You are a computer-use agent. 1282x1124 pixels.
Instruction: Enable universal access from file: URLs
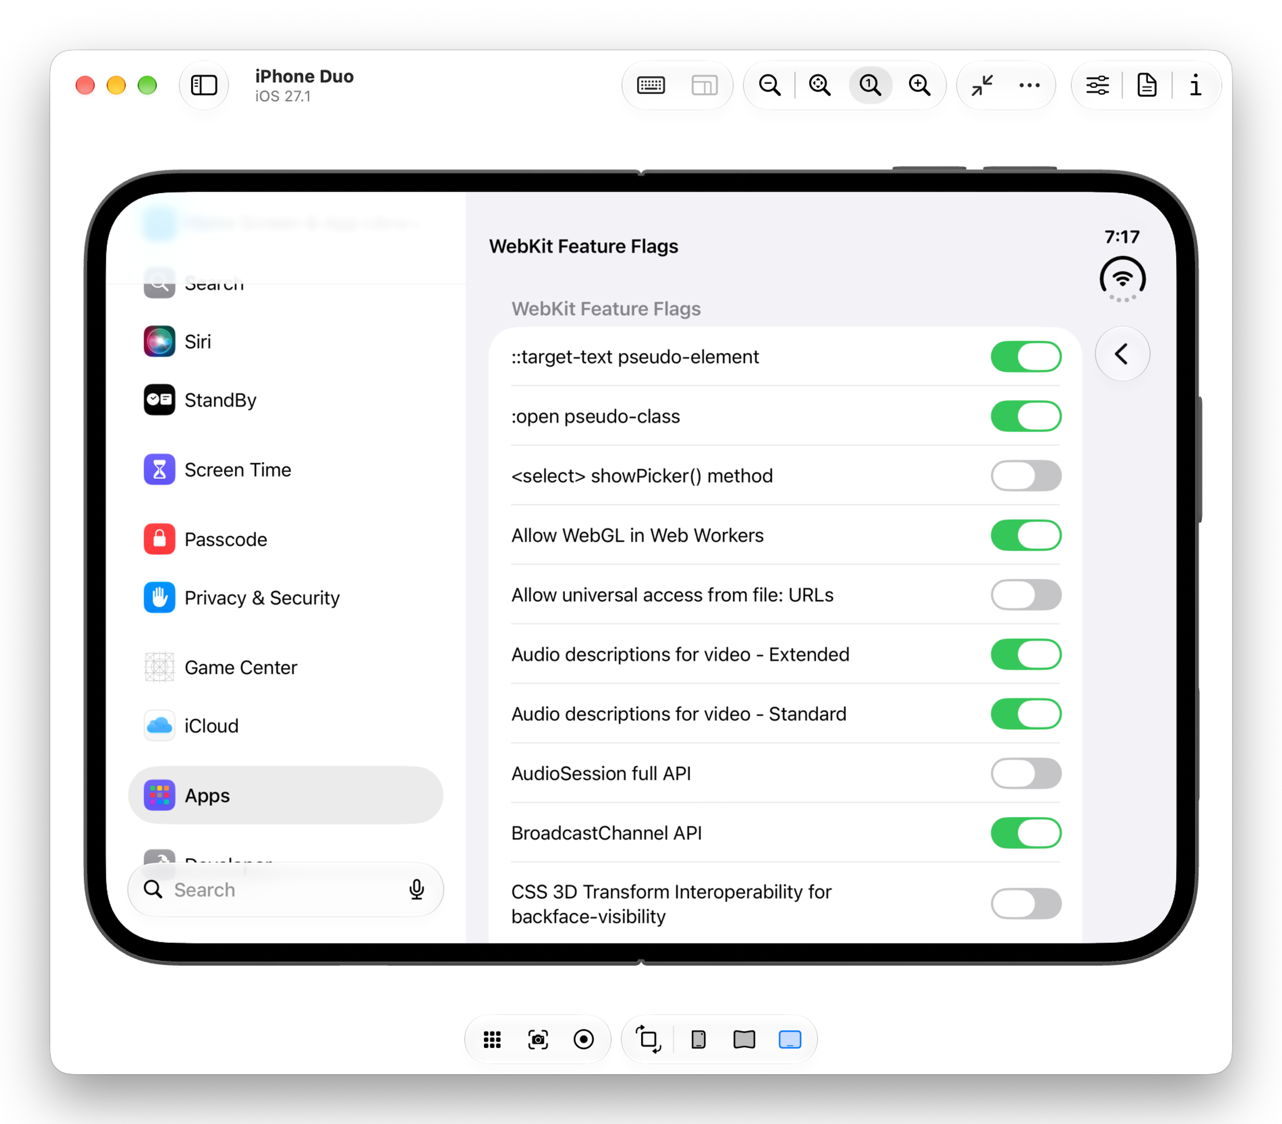[x=1026, y=595]
